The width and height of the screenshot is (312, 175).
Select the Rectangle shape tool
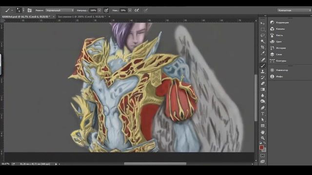[263, 126]
